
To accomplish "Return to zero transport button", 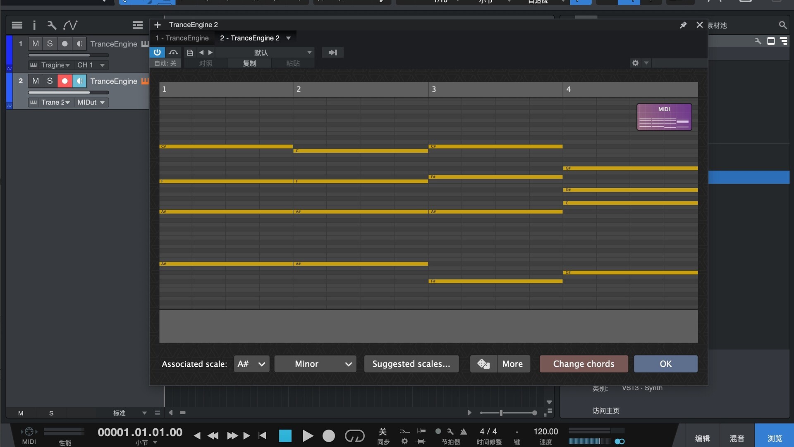I will pos(263,435).
